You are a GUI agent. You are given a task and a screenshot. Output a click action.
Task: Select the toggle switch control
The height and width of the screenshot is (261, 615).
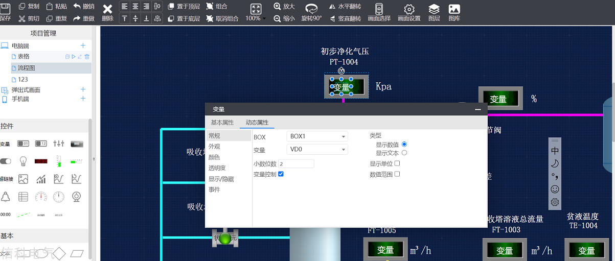coord(6,161)
